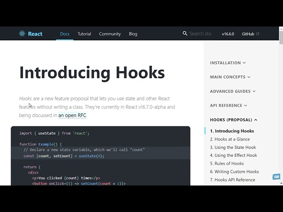This screenshot has width=283, height=212.
Task: Open '2. Hooks at a Glance'
Action: pyautogui.click(x=230, y=139)
